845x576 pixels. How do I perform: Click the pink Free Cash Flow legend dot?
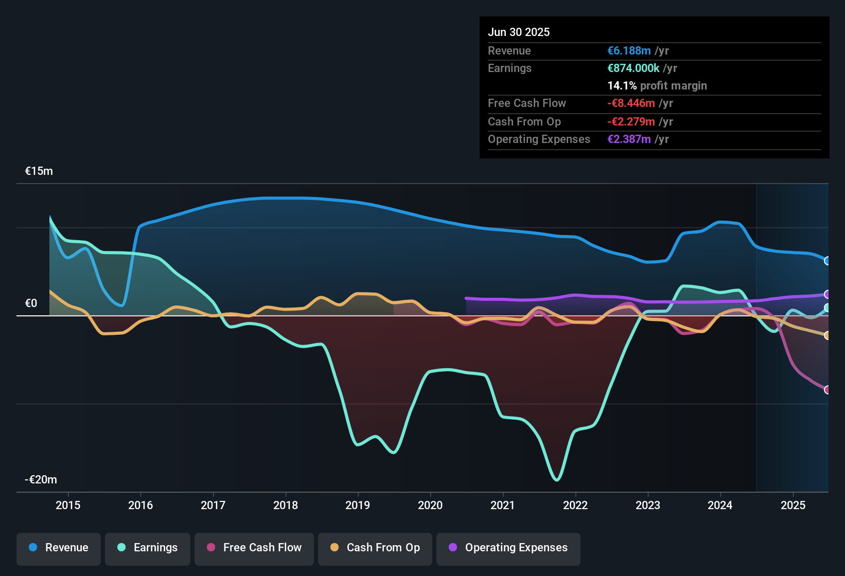[211, 548]
